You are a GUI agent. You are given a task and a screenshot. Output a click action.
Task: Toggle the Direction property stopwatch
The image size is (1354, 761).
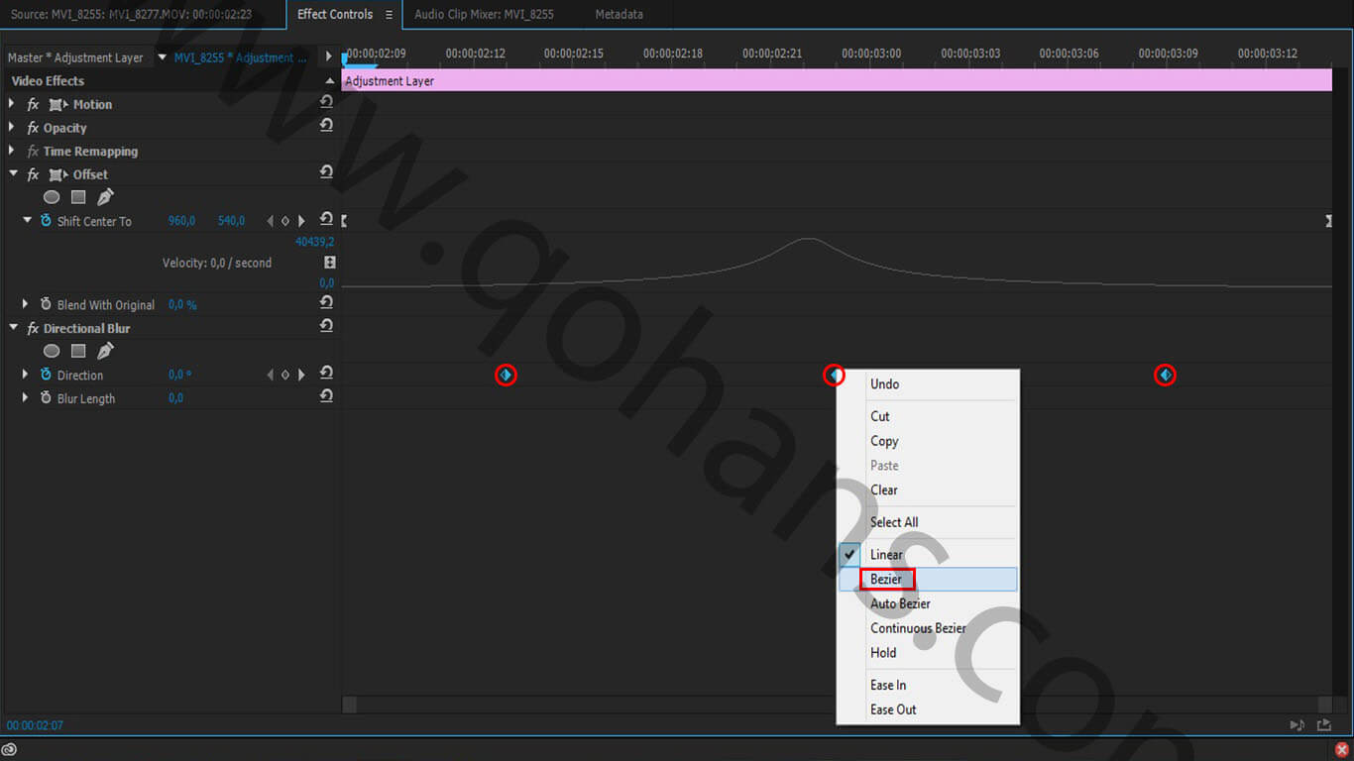(46, 375)
